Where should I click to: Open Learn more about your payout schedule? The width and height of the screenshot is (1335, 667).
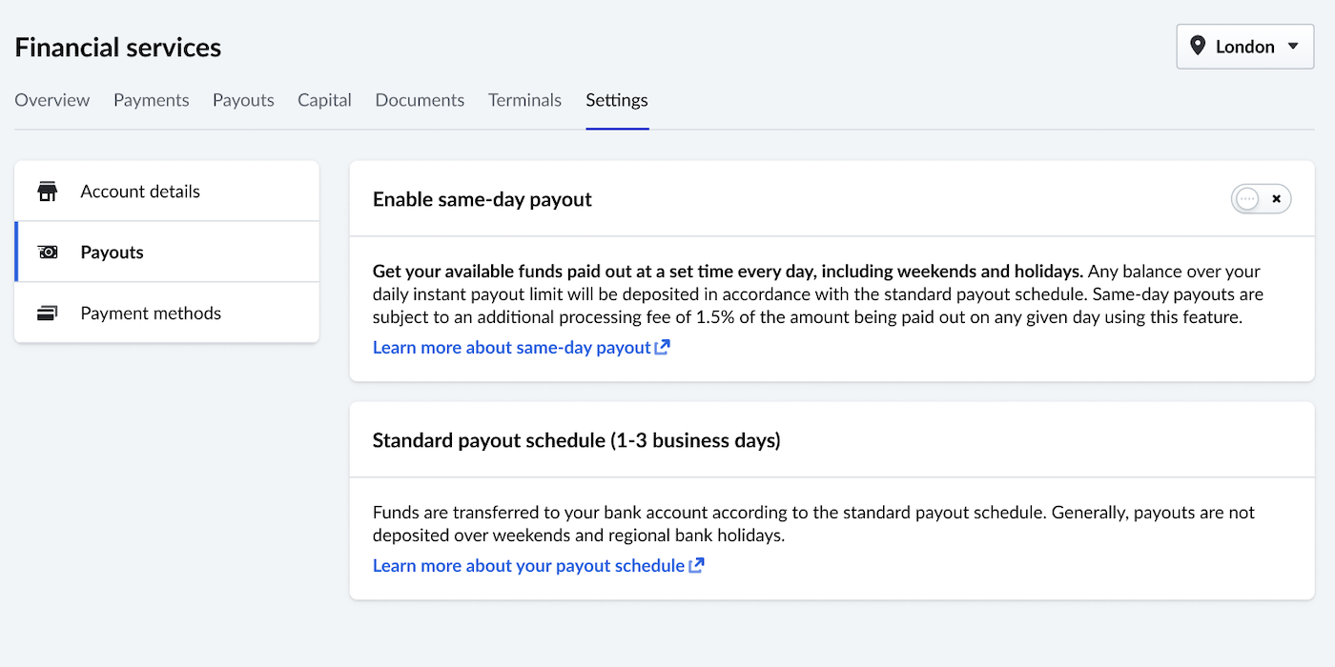[x=528, y=566]
